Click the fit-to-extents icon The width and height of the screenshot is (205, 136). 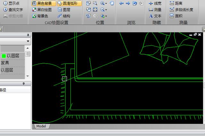click(95, 10)
